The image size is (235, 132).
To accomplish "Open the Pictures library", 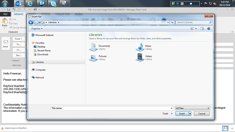I will coord(98,58).
